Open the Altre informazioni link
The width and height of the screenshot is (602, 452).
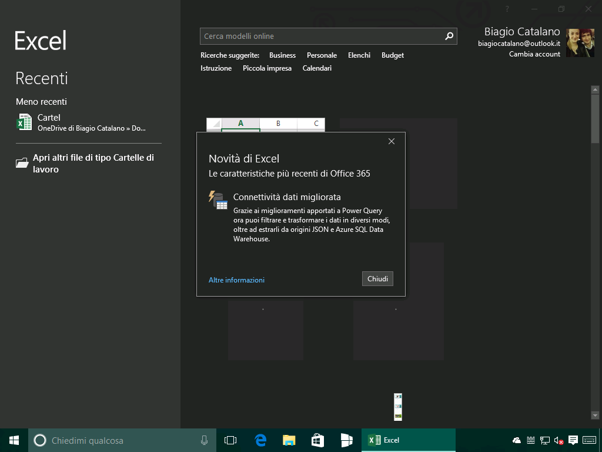point(236,280)
